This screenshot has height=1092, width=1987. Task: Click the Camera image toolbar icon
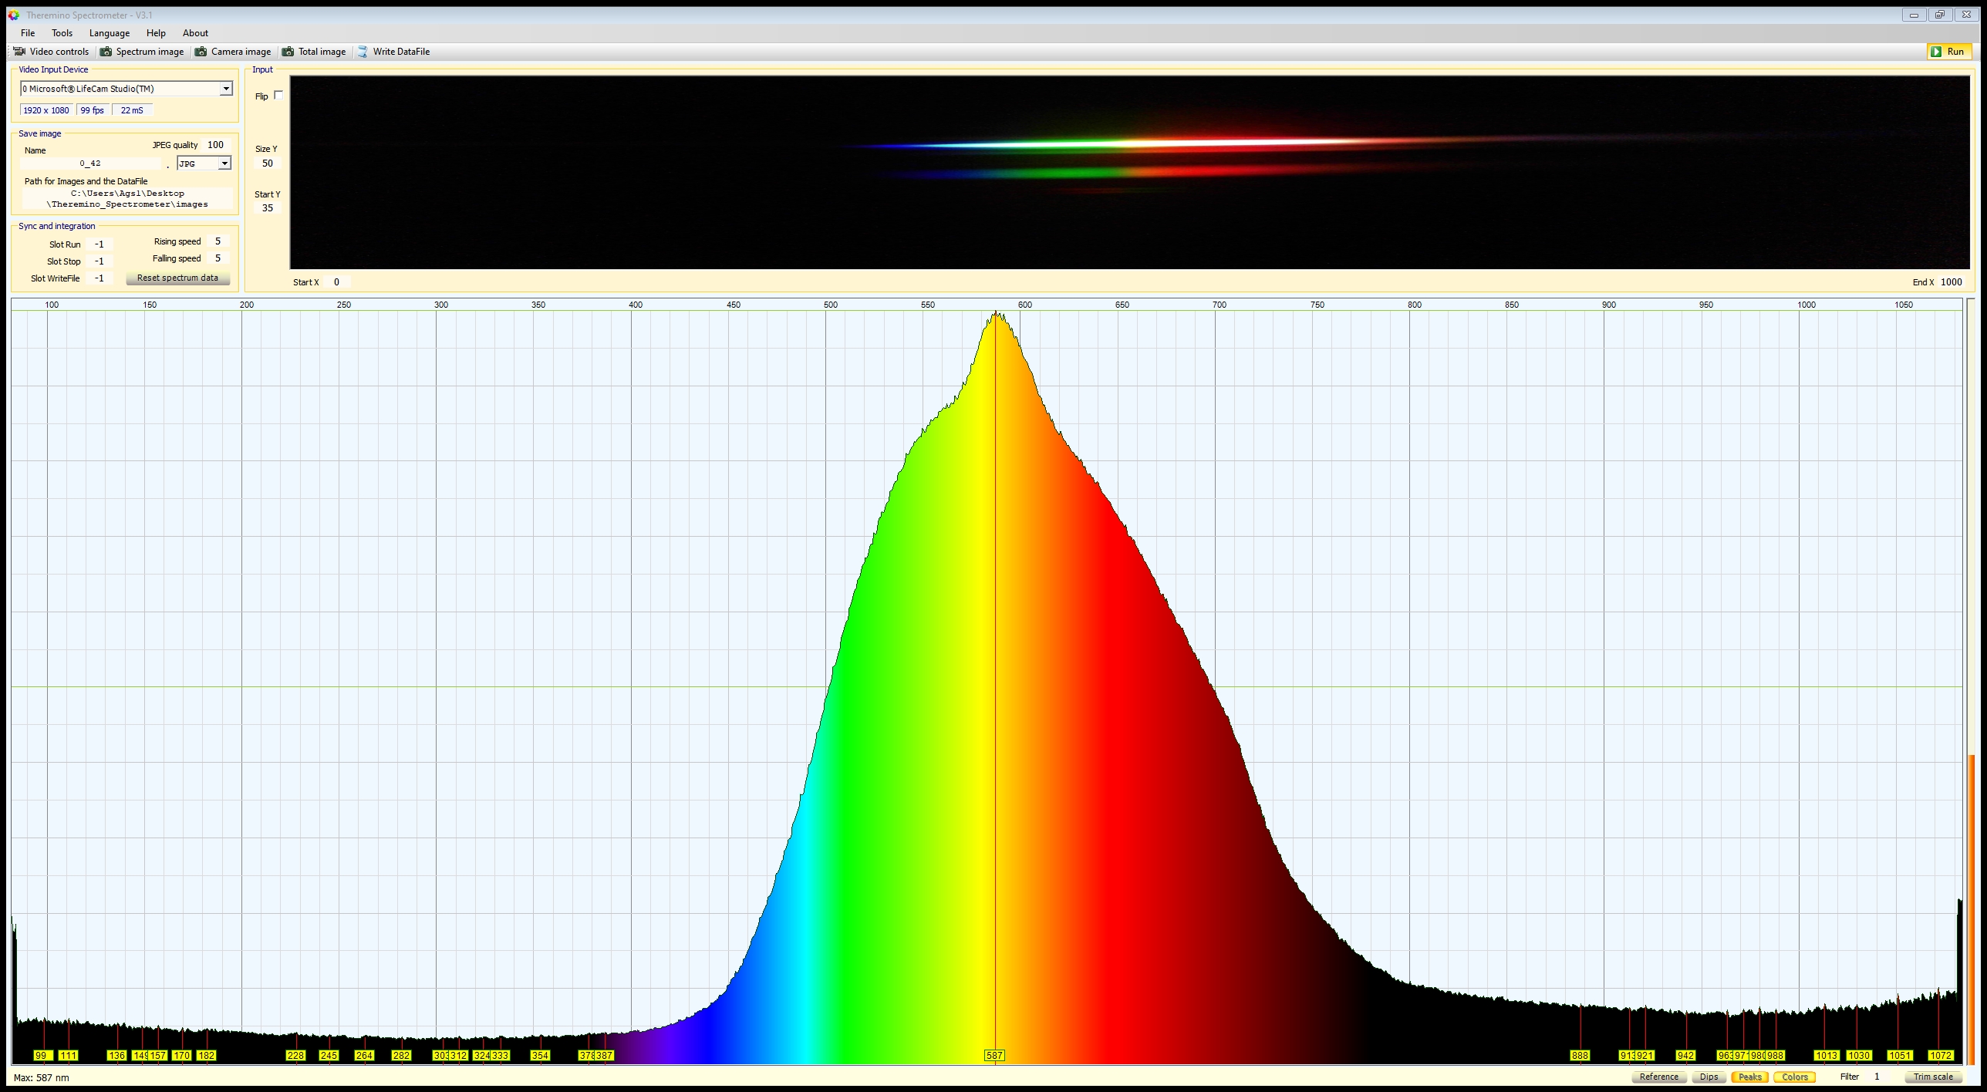pos(201,52)
